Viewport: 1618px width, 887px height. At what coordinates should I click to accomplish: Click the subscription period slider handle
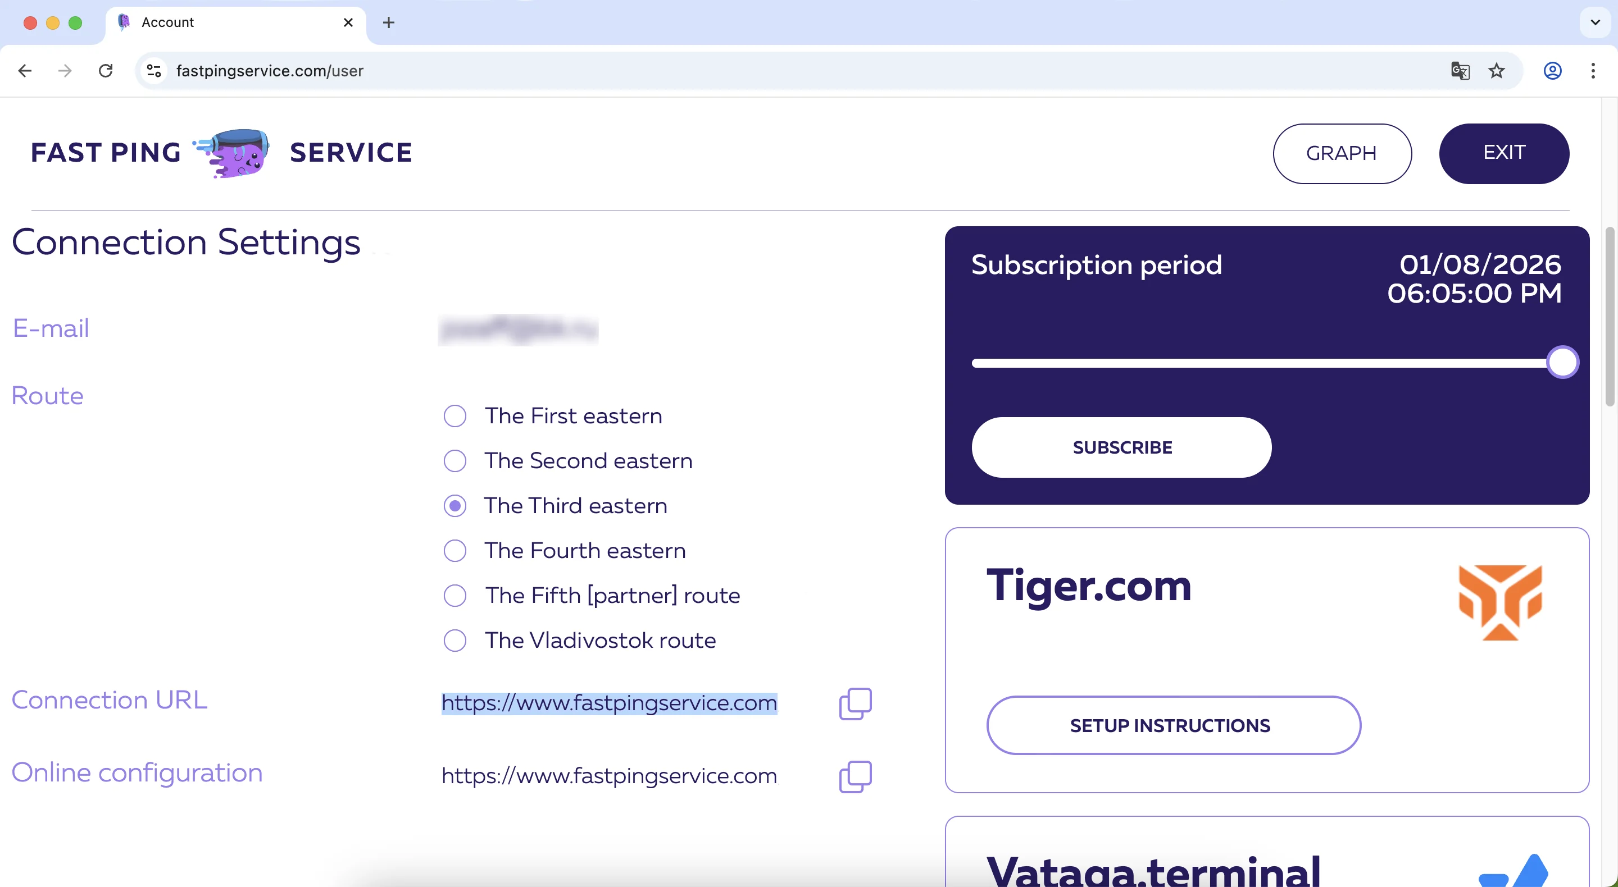pyautogui.click(x=1562, y=362)
